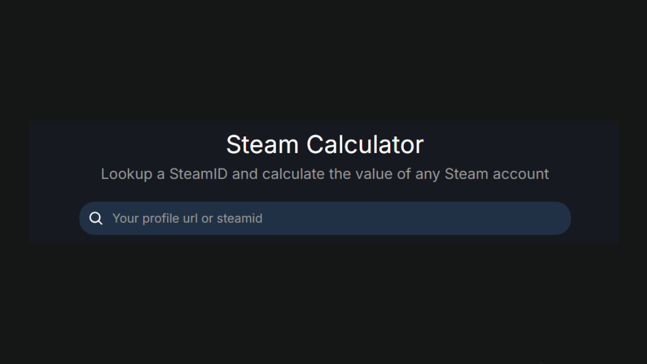647x364 pixels.
Task: Click the word "SteamID" in the subtitle
Action: (x=198, y=174)
